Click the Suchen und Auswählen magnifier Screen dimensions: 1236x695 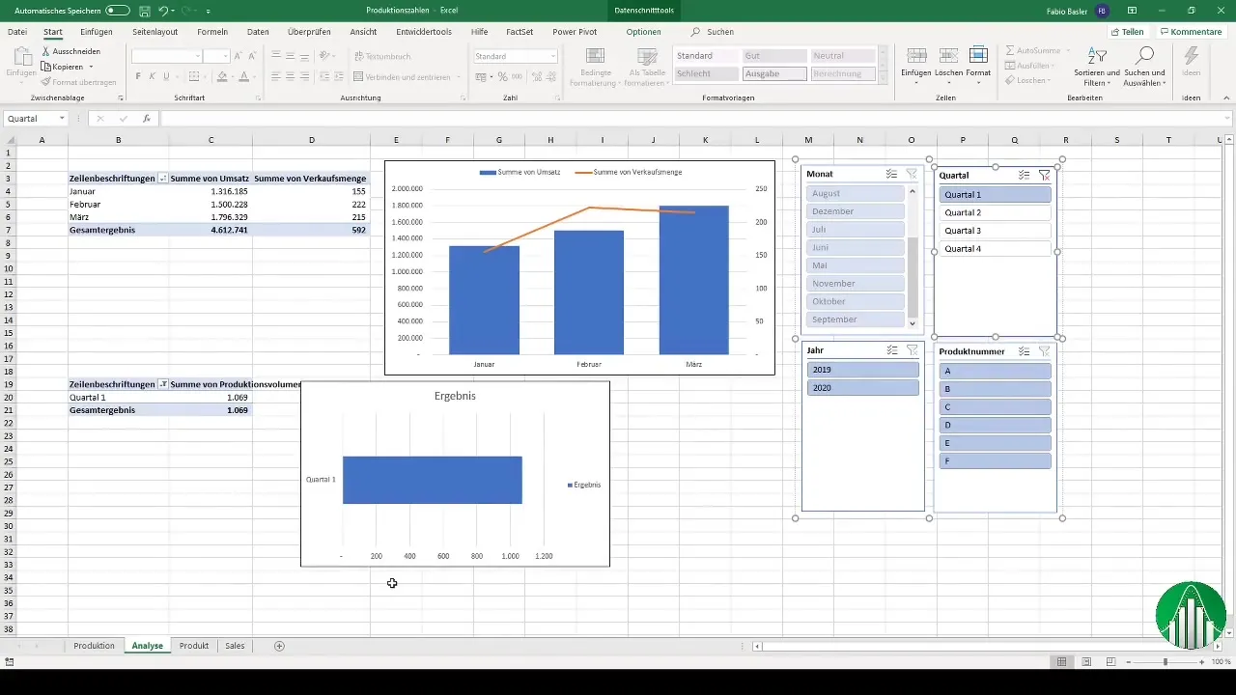[x=1144, y=56]
